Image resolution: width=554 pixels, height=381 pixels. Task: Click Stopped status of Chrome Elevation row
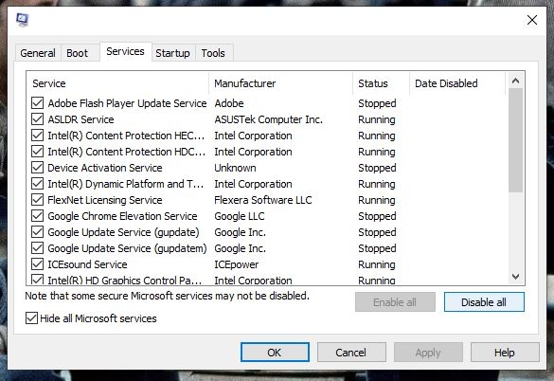377,216
